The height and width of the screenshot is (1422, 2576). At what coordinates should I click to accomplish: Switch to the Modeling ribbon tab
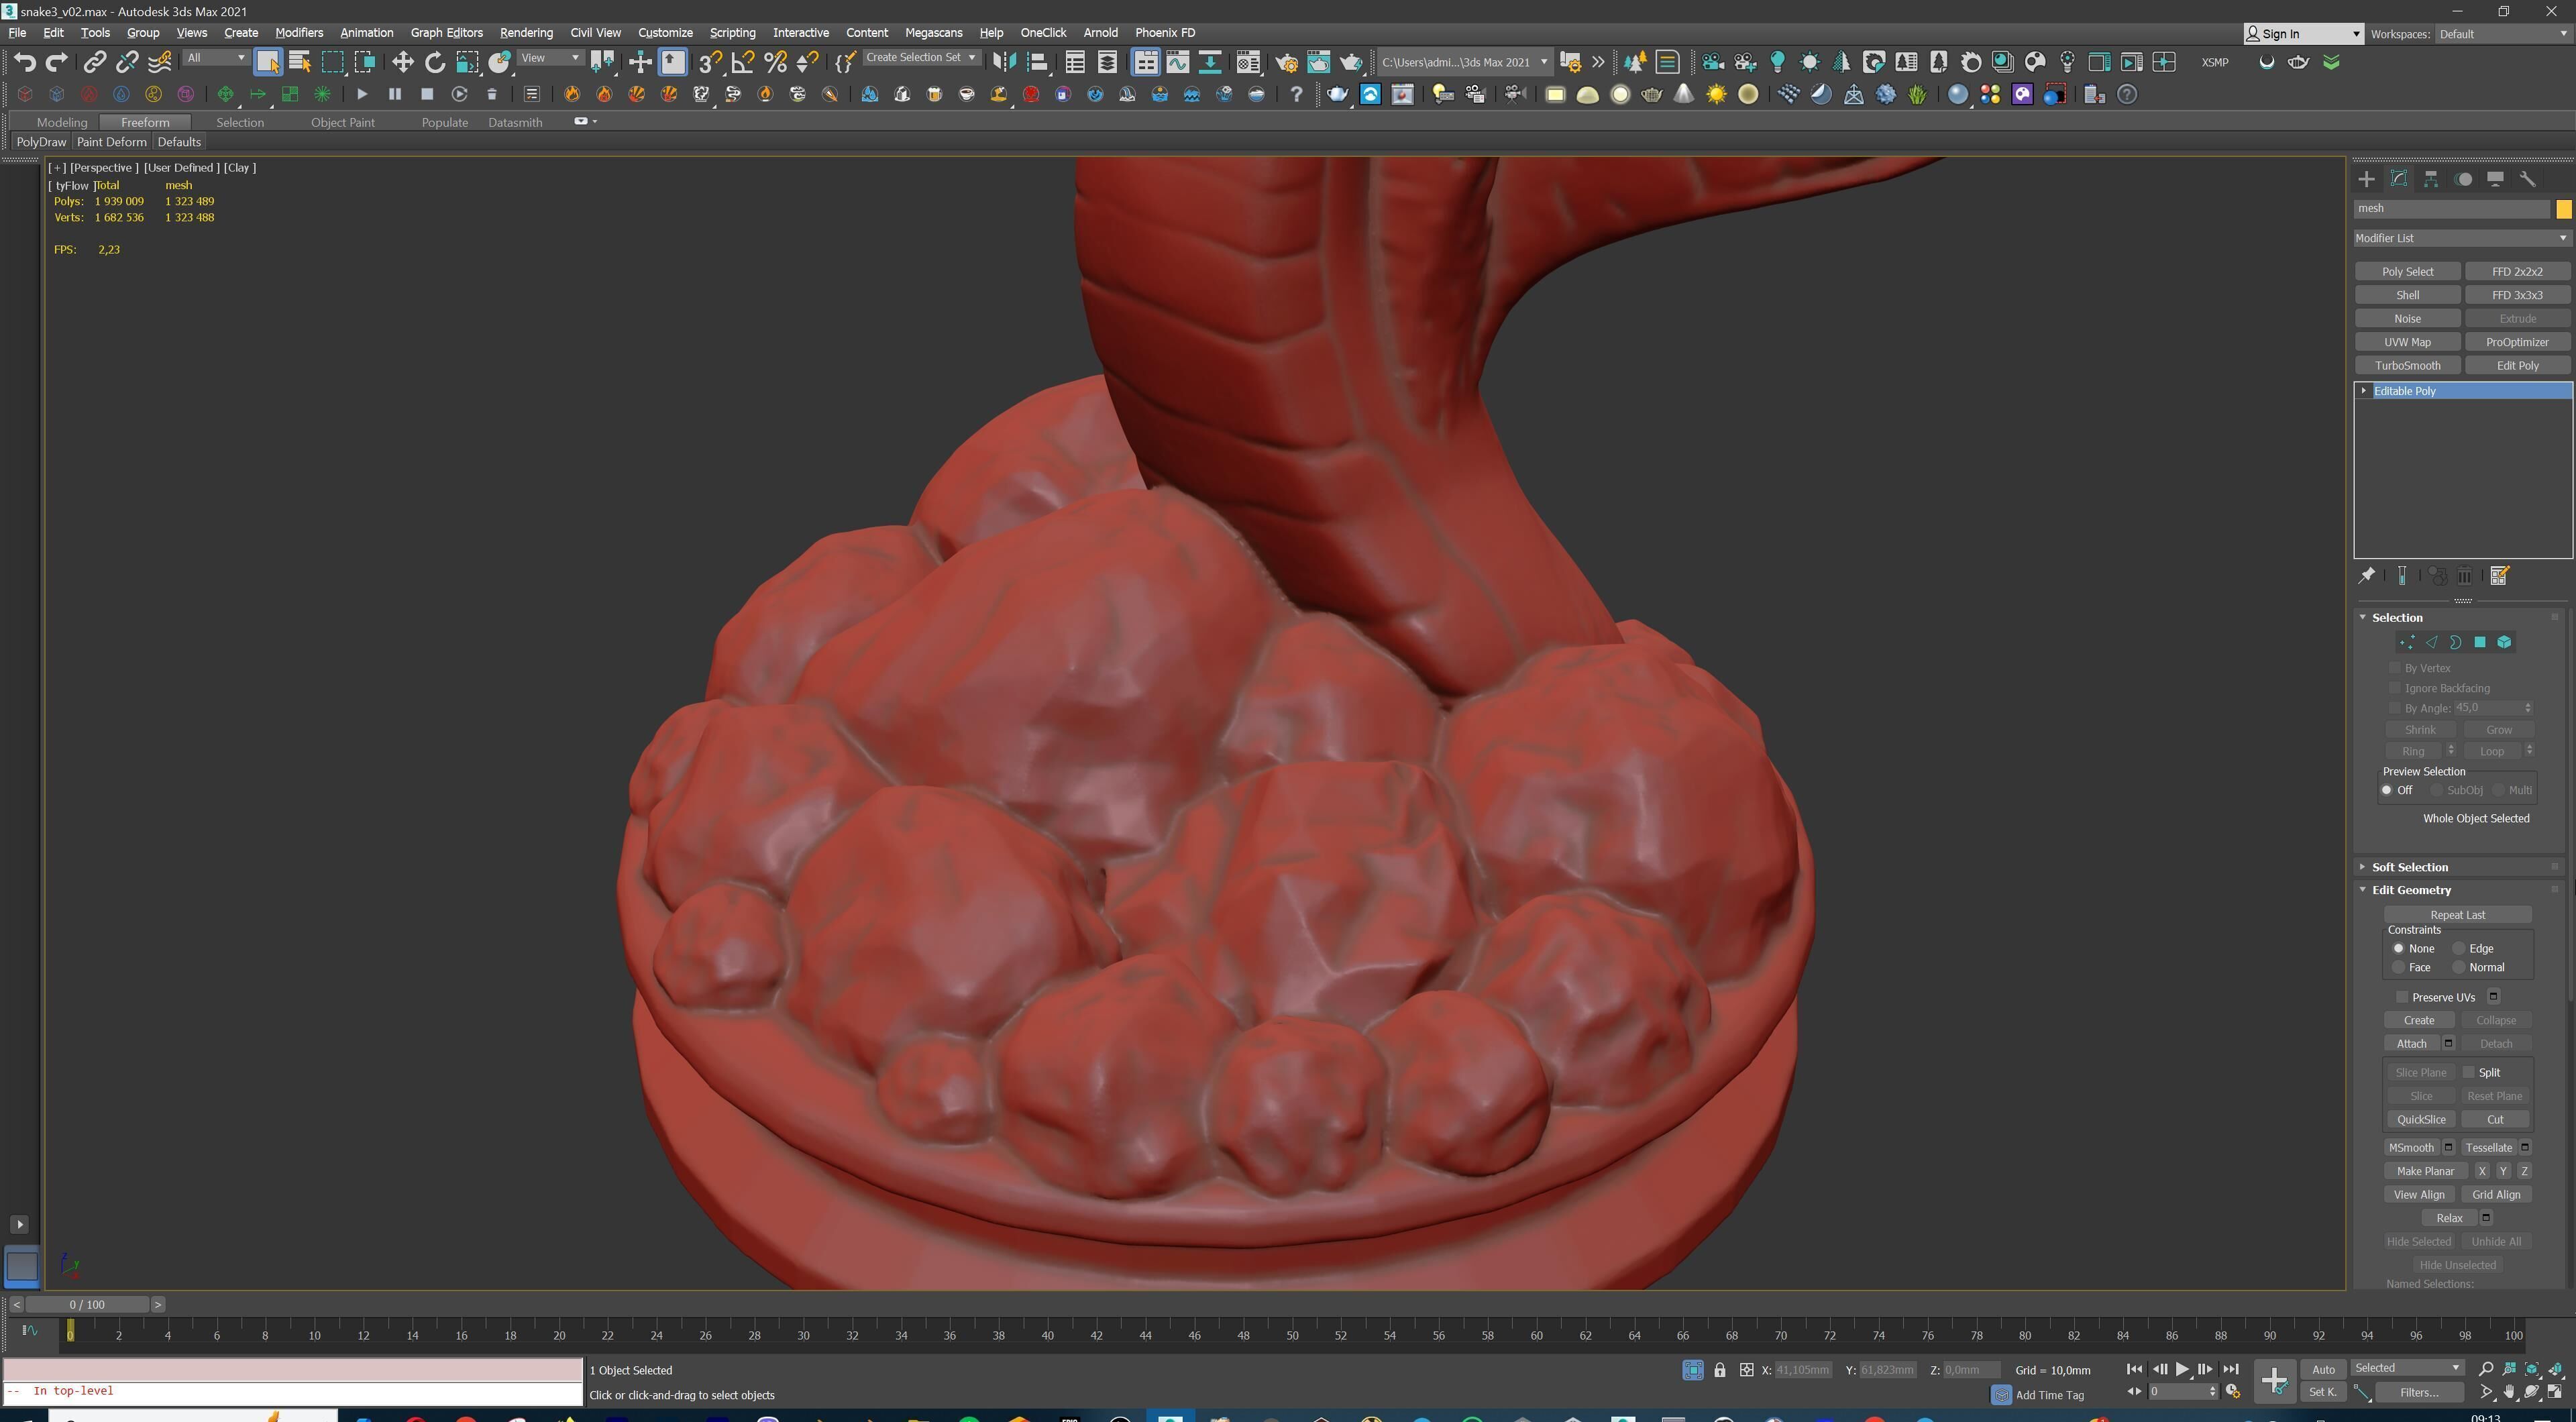tap(62, 122)
